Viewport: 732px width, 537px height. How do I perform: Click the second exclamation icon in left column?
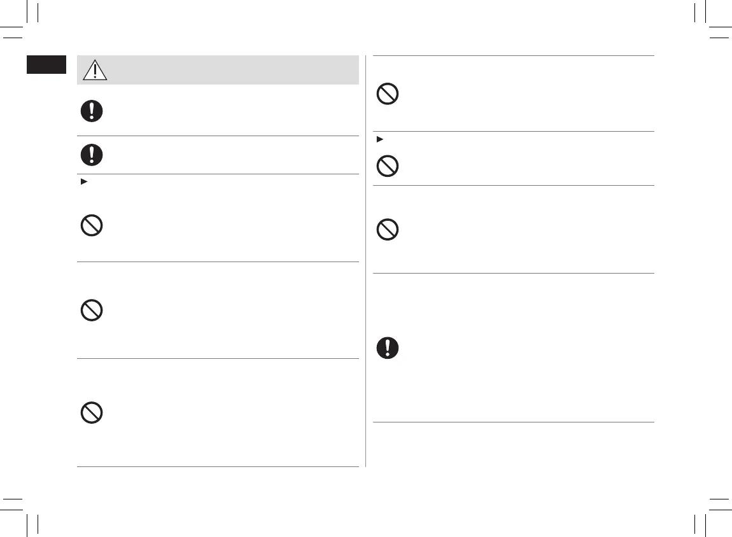92,155
